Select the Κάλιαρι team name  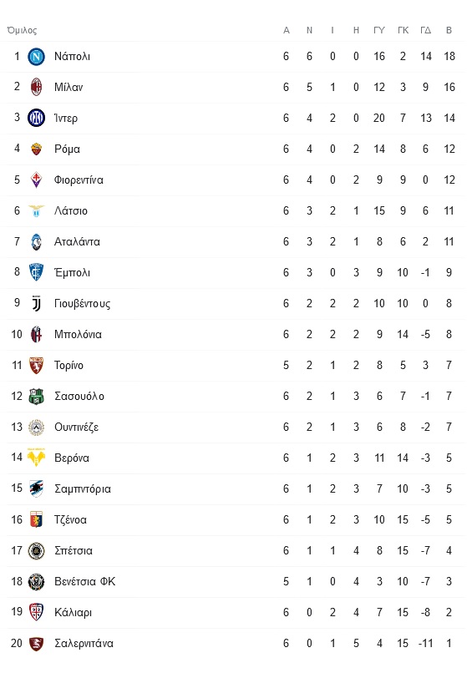pos(73,613)
